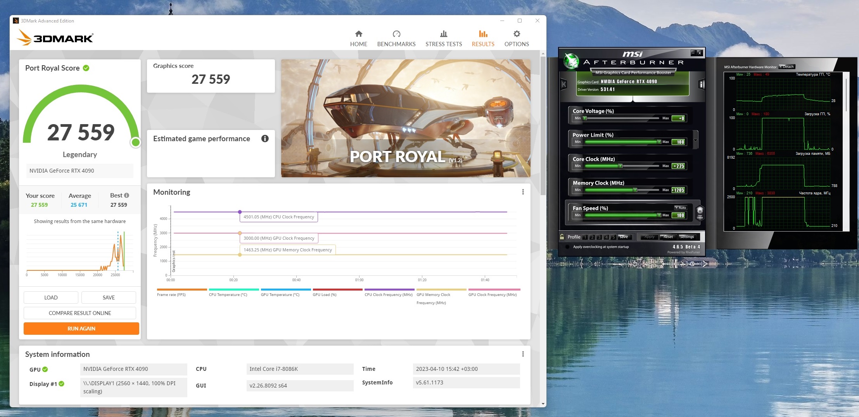Viewport: 859px width, 417px height.
Task: Click the Core Clock value field +225
Action: [x=679, y=166]
